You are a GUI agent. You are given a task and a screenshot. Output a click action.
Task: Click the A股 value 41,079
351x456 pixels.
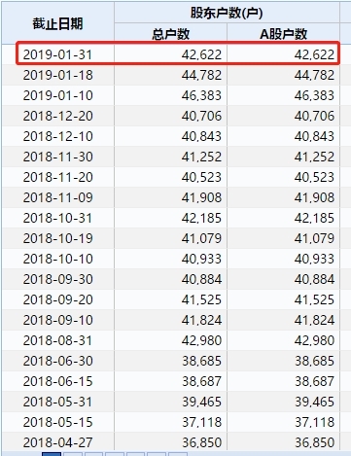[314, 238]
